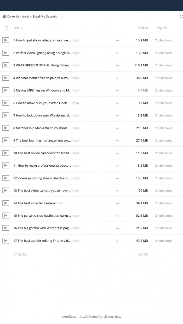The height and width of the screenshot is (324, 183).
Task: Click video icon of WARP SPEED TUTORIAL file
Action: [x=6, y=65]
